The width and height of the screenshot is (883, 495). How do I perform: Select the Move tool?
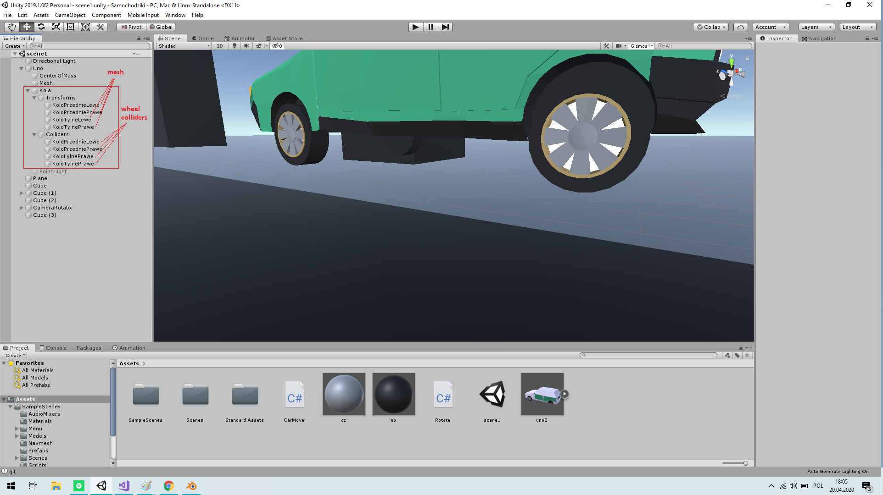[x=27, y=27]
